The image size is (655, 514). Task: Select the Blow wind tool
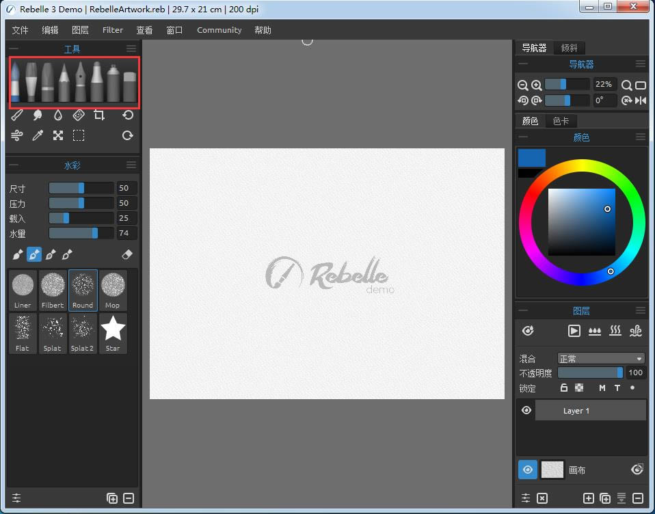point(16,135)
